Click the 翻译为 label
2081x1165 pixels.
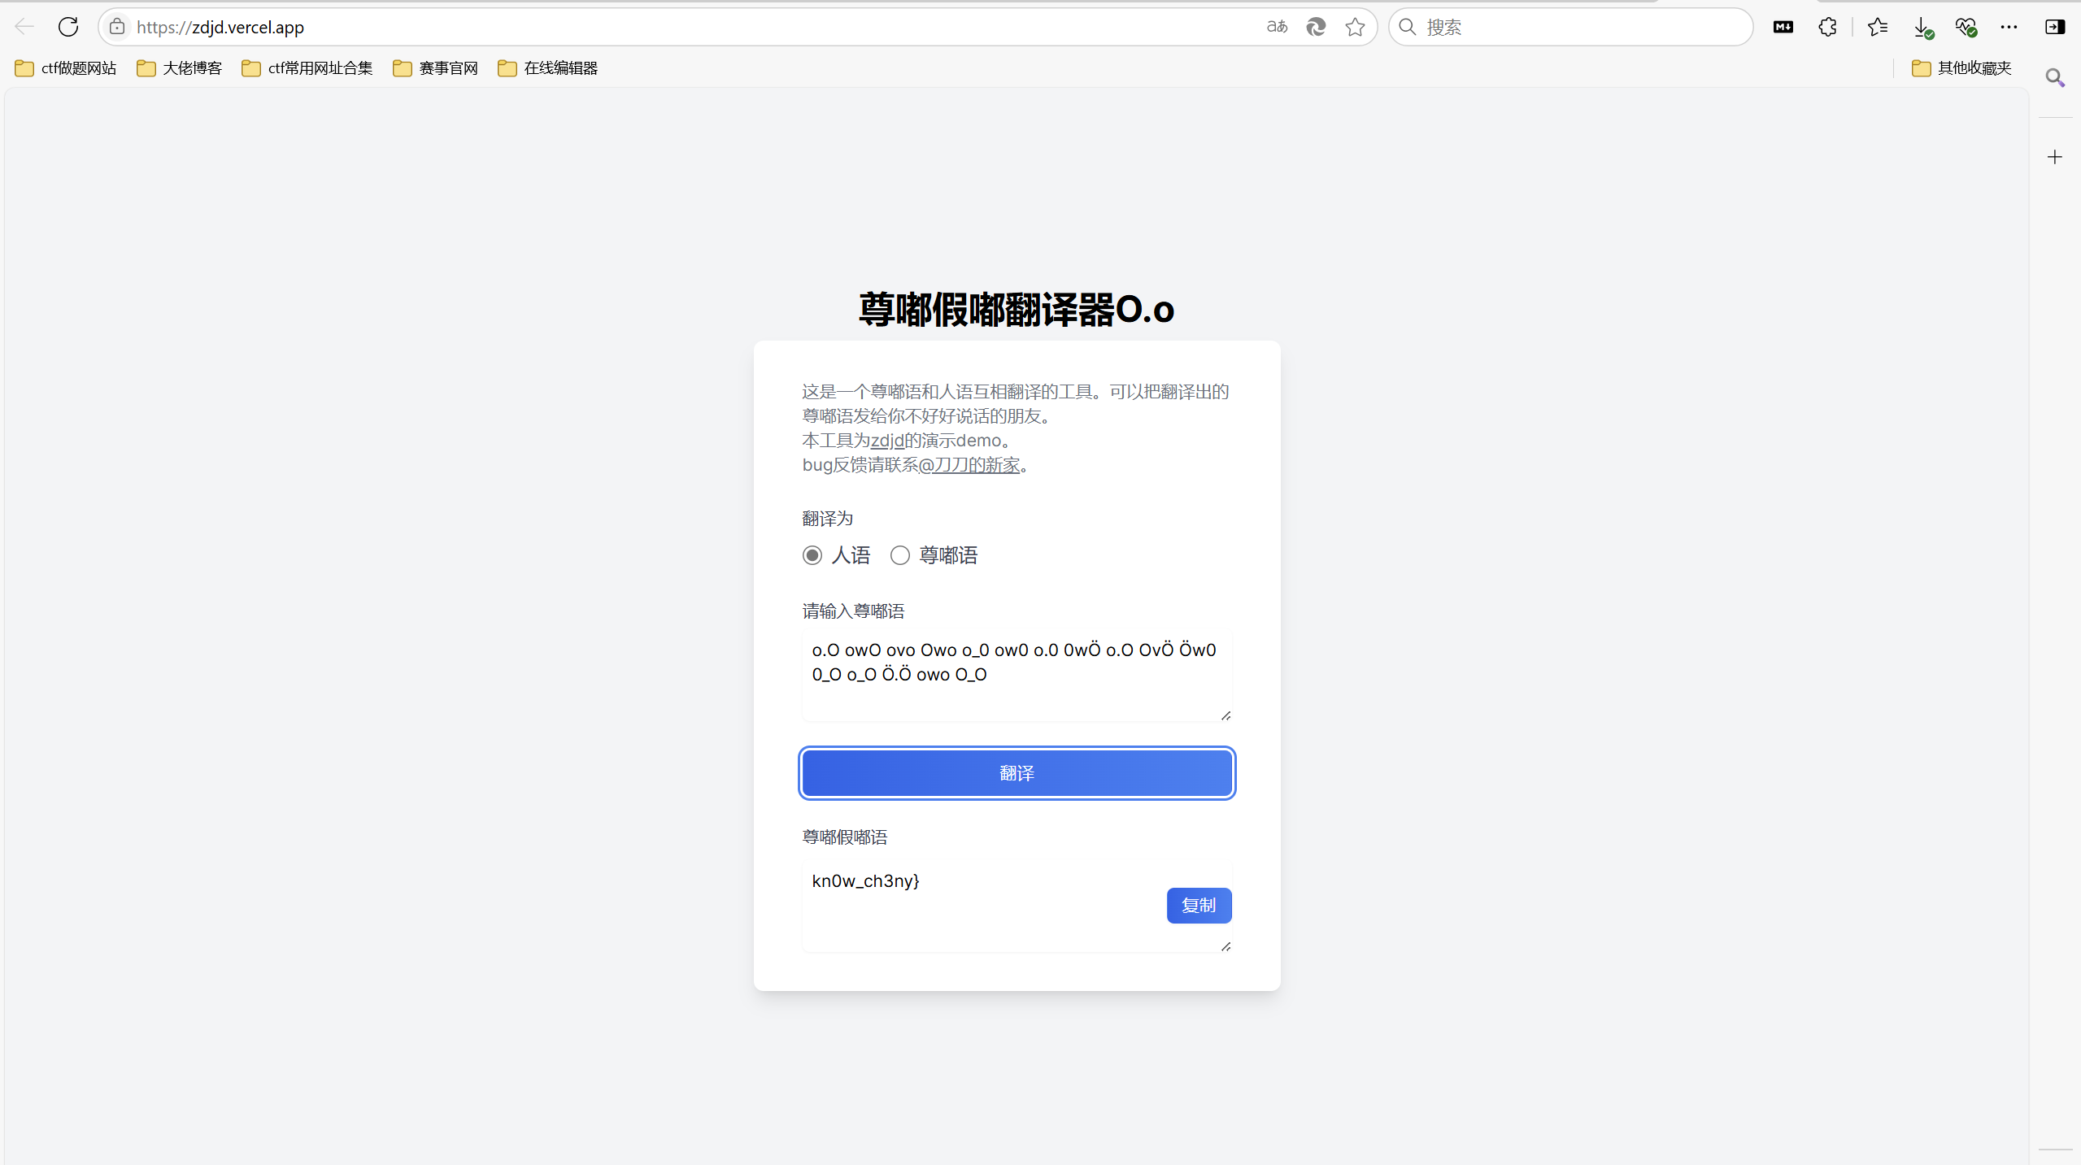[828, 519]
